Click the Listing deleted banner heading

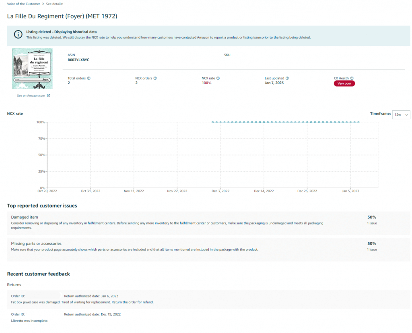[x=61, y=32]
